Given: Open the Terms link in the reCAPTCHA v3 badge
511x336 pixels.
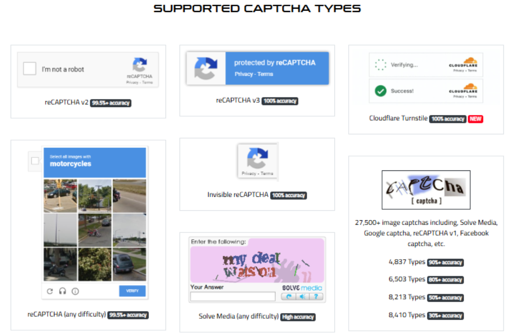Looking at the screenshot, I should click(x=265, y=74).
